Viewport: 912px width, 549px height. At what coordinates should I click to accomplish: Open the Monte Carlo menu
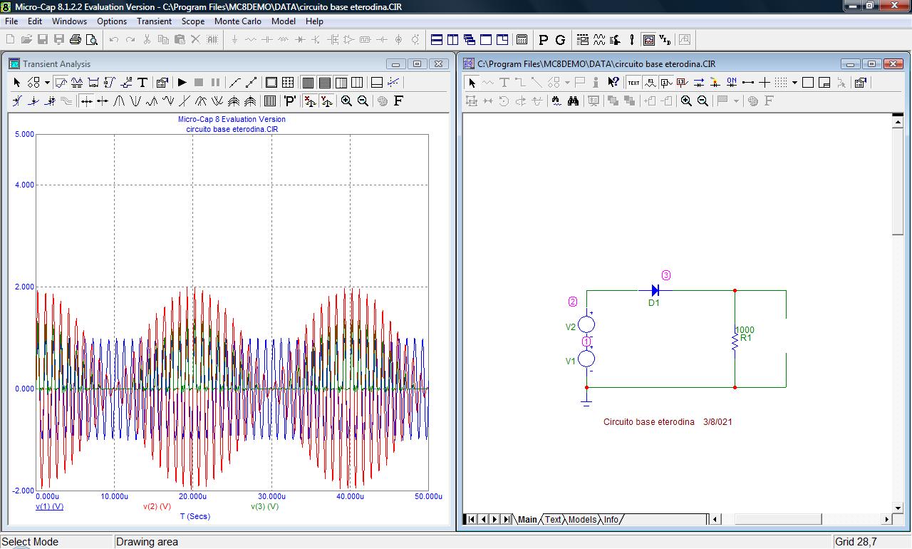point(237,21)
